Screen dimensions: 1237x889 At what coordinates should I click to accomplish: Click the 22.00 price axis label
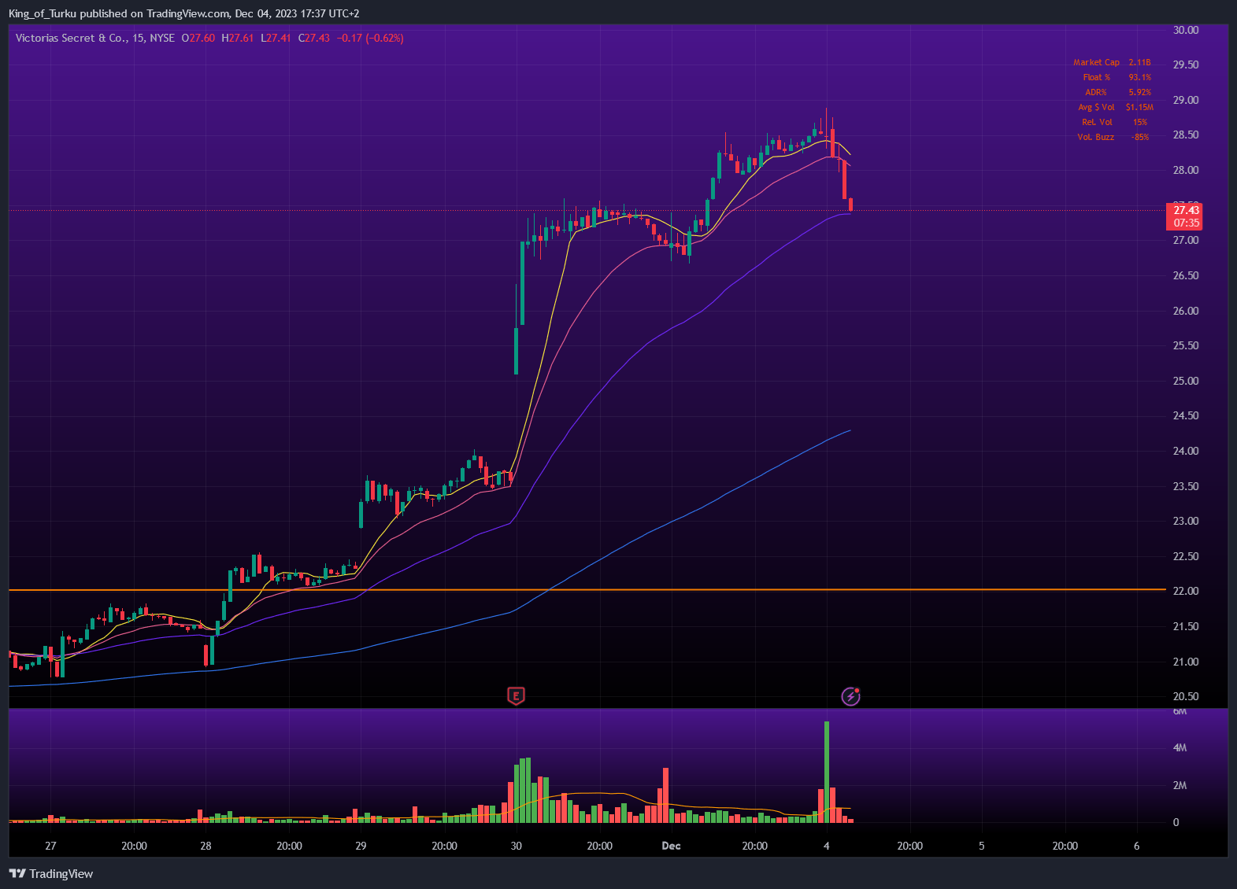tap(1185, 591)
